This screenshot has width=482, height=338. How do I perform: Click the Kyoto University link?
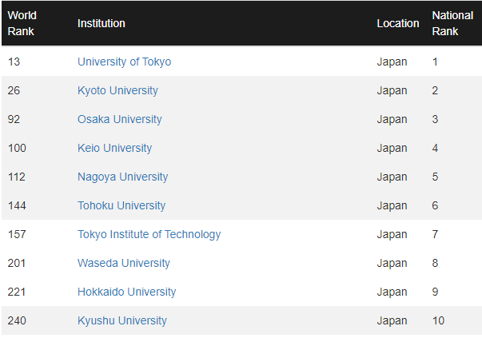point(118,90)
